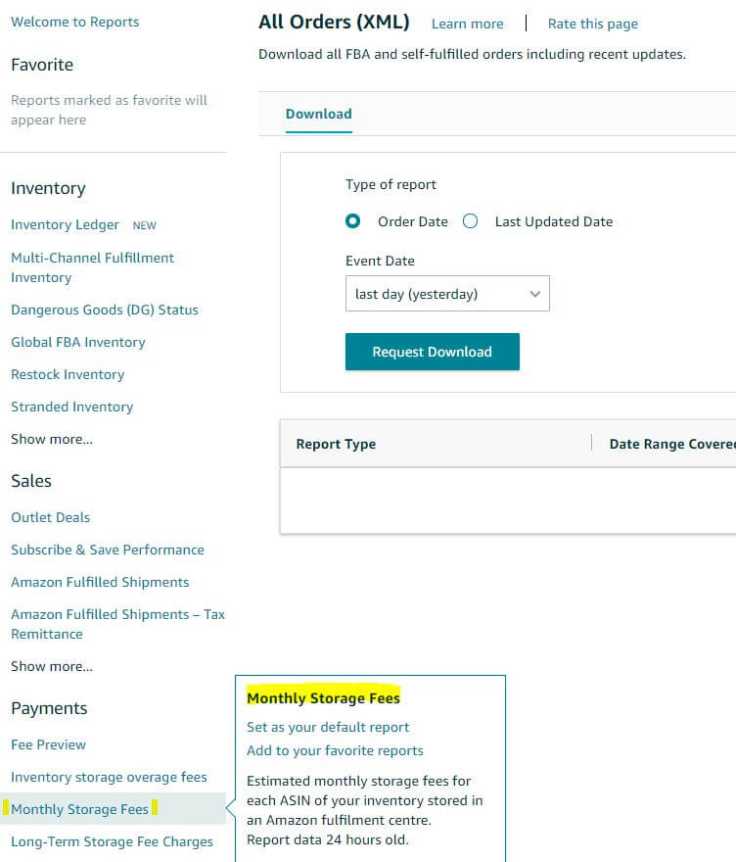
Task: Click Set as your default report
Action: coord(328,727)
